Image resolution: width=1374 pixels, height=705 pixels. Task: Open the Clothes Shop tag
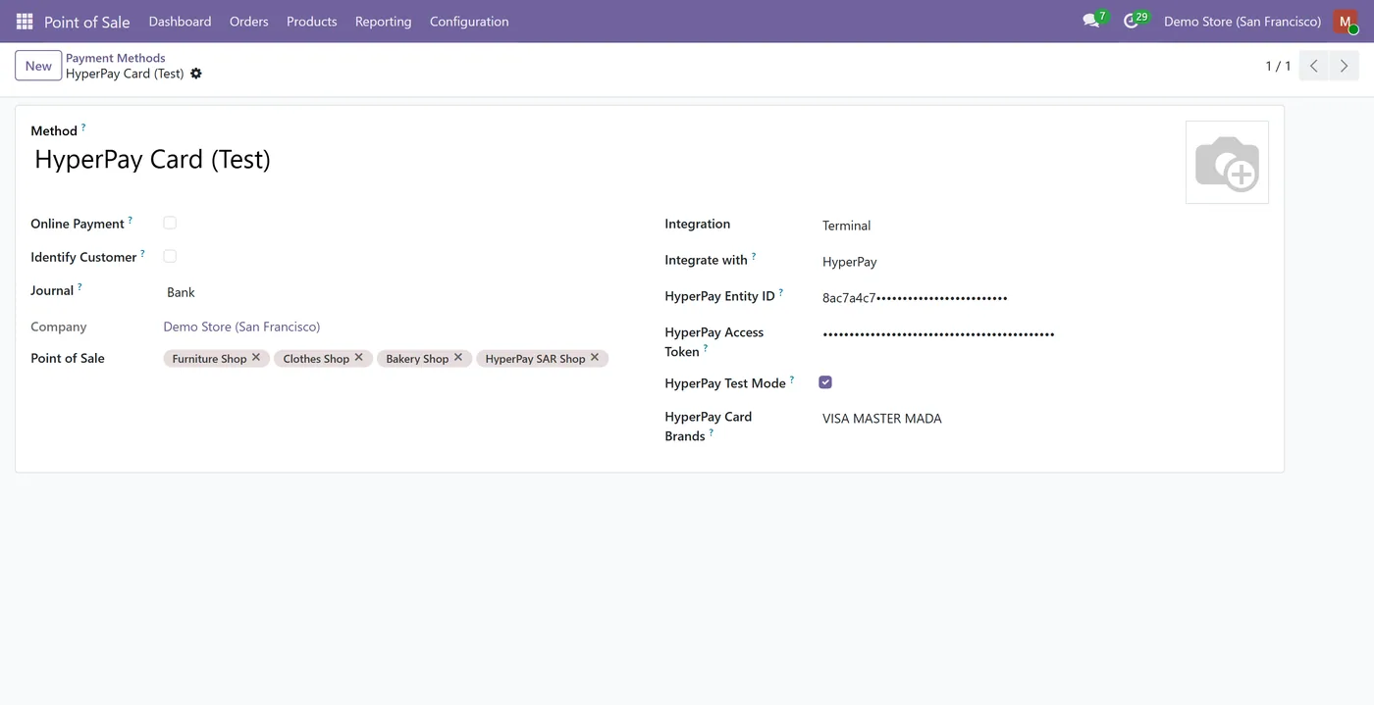[316, 359]
